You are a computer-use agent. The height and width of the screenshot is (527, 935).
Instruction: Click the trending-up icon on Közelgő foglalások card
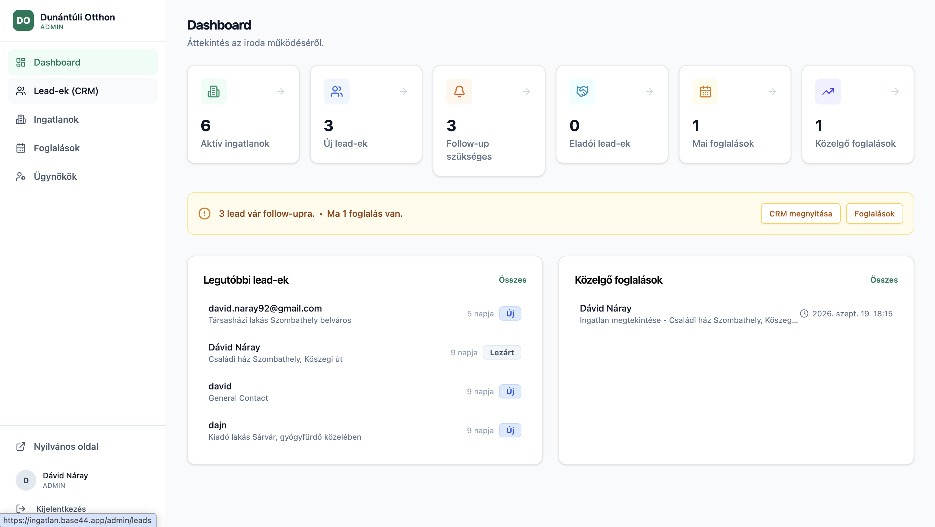(828, 92)
